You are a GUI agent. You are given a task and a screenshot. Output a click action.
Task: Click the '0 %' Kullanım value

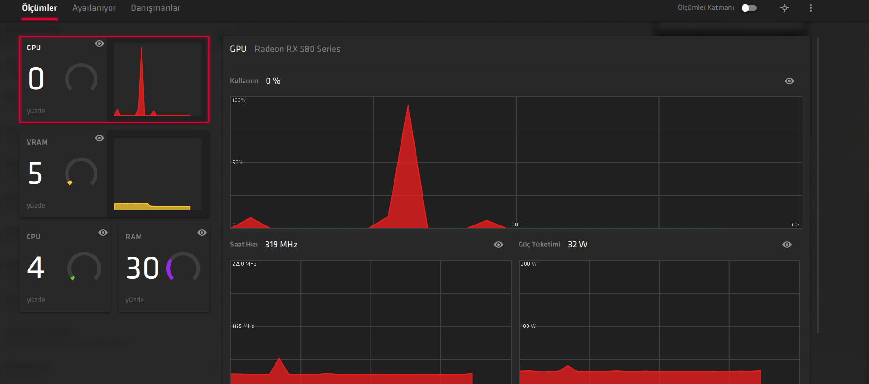(273, 81)
